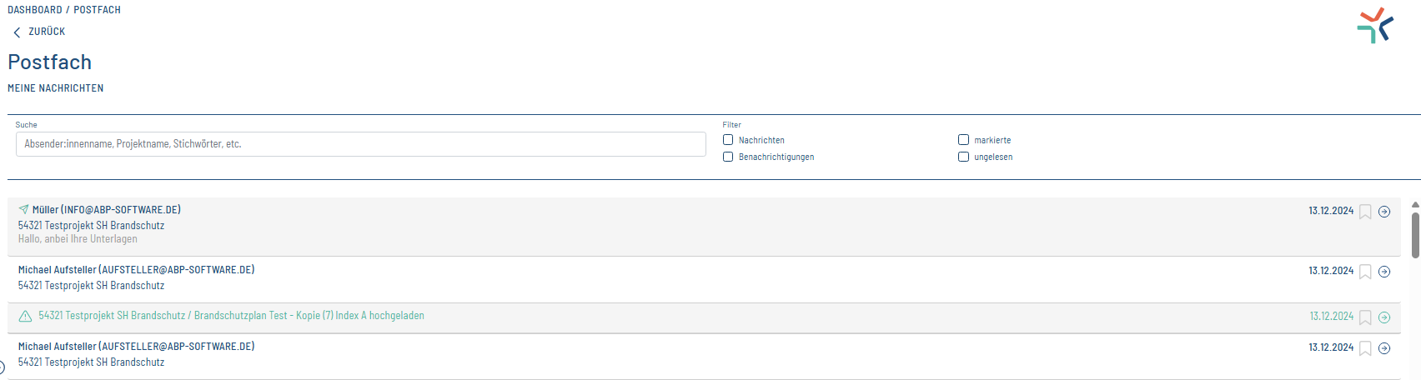1421x380 pixels.
Task: Navigate to Dashboard in the breadcrumb
Action: (x=35, y=10)
